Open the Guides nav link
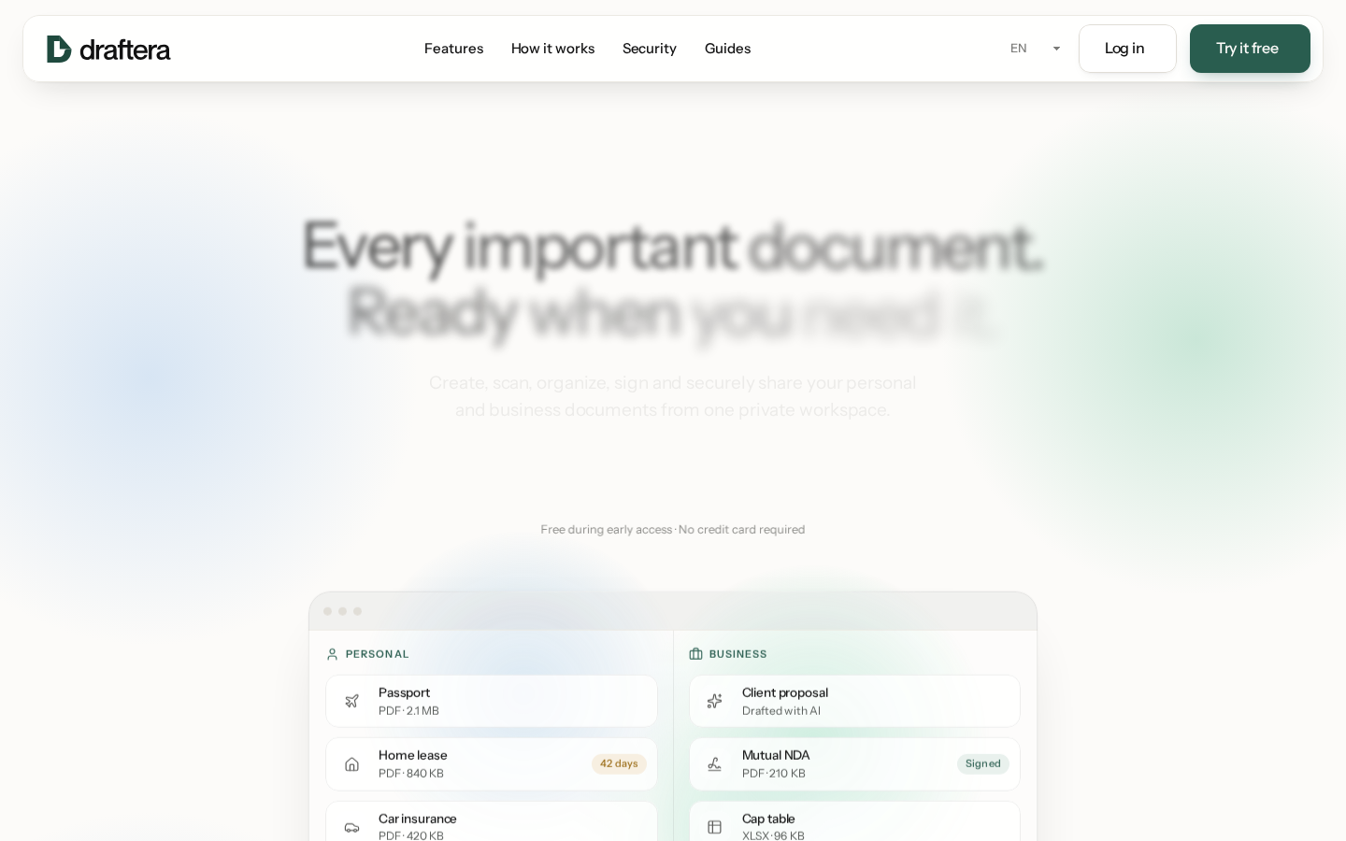This screenshot has width=1346, height=841. (x=727, y=49)
